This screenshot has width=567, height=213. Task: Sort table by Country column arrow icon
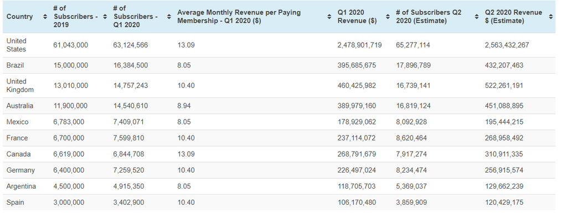[x=45, y=17]
